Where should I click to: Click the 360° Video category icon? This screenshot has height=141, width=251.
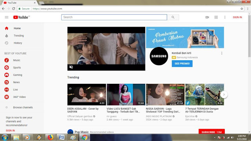pos(7,97)
